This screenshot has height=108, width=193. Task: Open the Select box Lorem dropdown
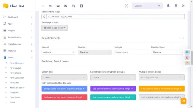pyautogui.click(x=64, y=77)
